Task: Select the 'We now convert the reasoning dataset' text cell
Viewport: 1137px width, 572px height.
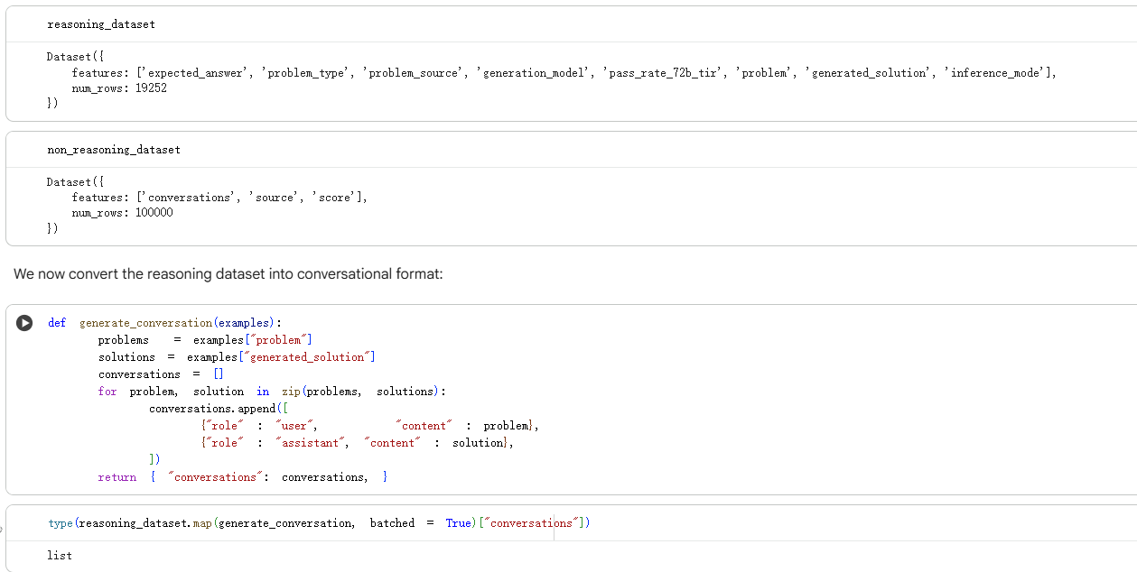Action: (x=228, y=273)
